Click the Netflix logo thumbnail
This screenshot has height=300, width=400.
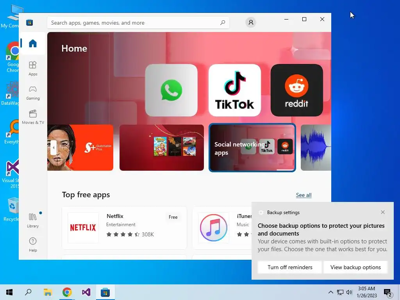pos(83,228)
